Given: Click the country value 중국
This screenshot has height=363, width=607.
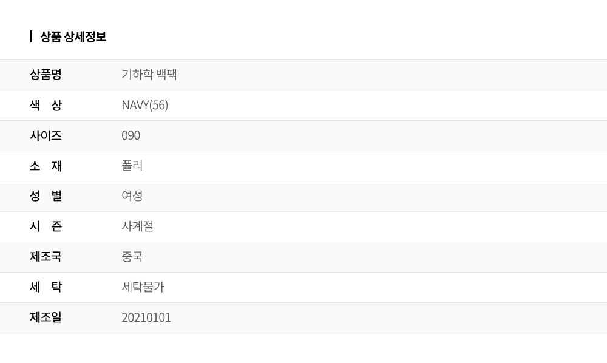Looking at the screenshot, I should [x=132, y=257].
